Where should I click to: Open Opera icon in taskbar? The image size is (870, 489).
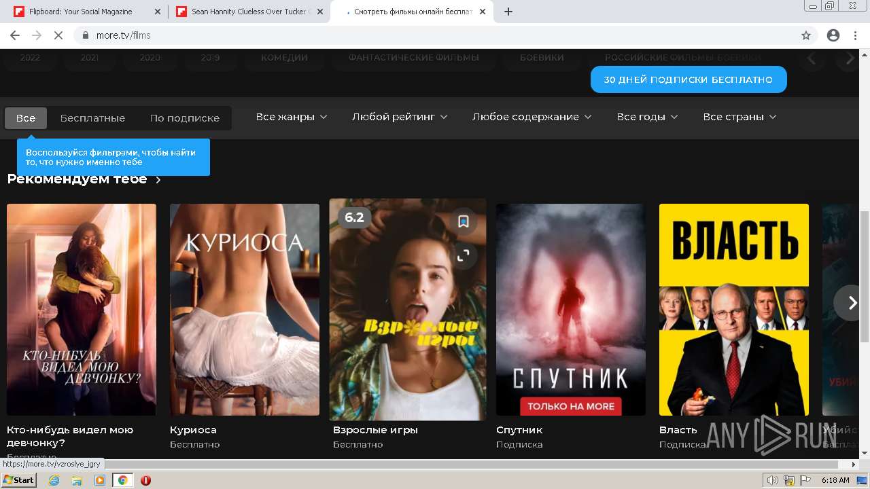coord(145,480)
